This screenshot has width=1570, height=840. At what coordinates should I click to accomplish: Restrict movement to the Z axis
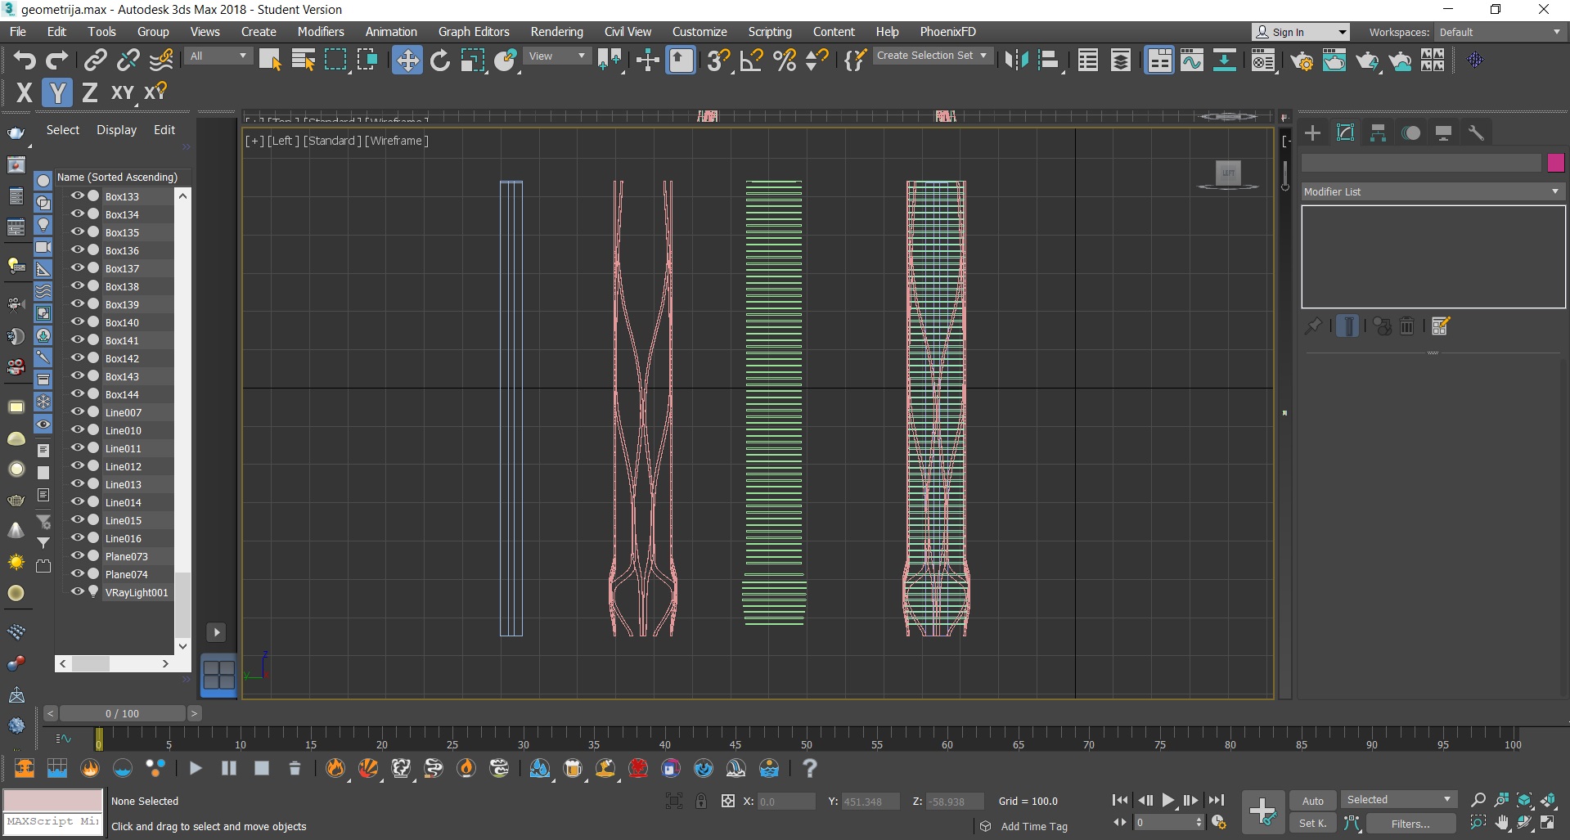pos(90,93)
